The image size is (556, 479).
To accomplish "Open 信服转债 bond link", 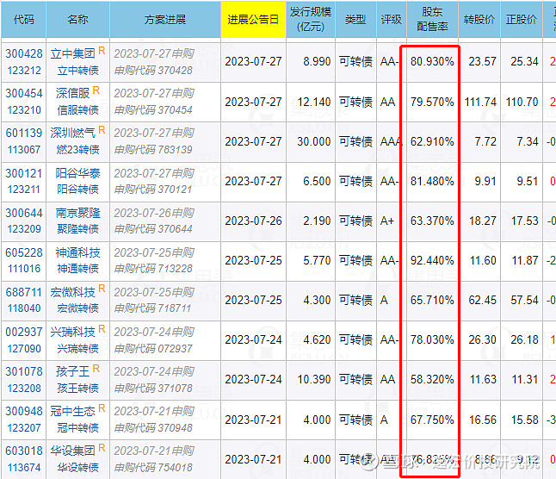I will 77,110.
